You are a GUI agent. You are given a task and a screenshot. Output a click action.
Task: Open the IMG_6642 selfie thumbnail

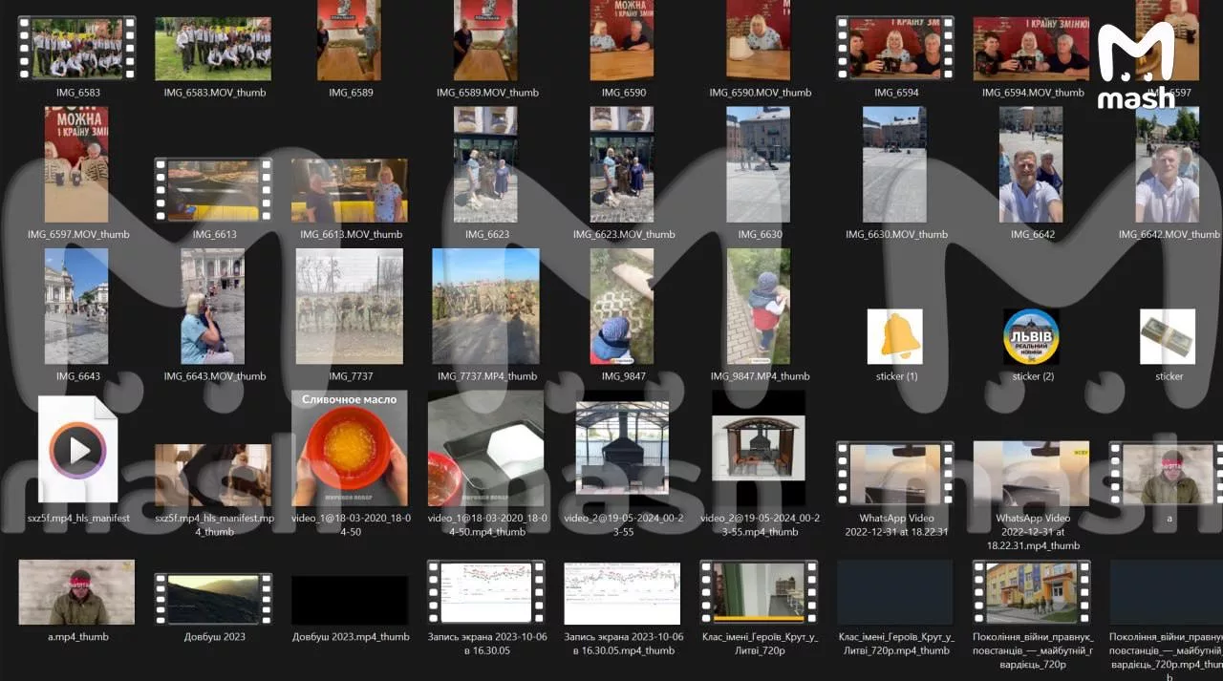tap(1031, 164)
